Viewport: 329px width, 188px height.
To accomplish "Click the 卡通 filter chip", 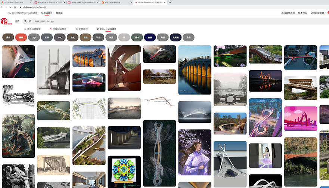I will click(189, 37).
